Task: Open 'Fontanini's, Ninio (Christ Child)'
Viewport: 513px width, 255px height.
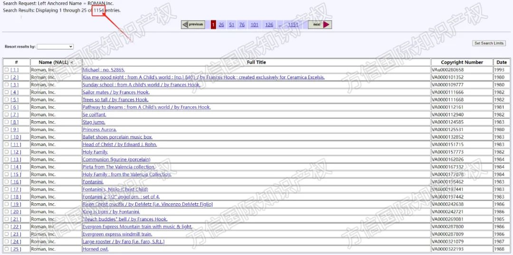Action: pyautogui.click(x=115, y=189)
